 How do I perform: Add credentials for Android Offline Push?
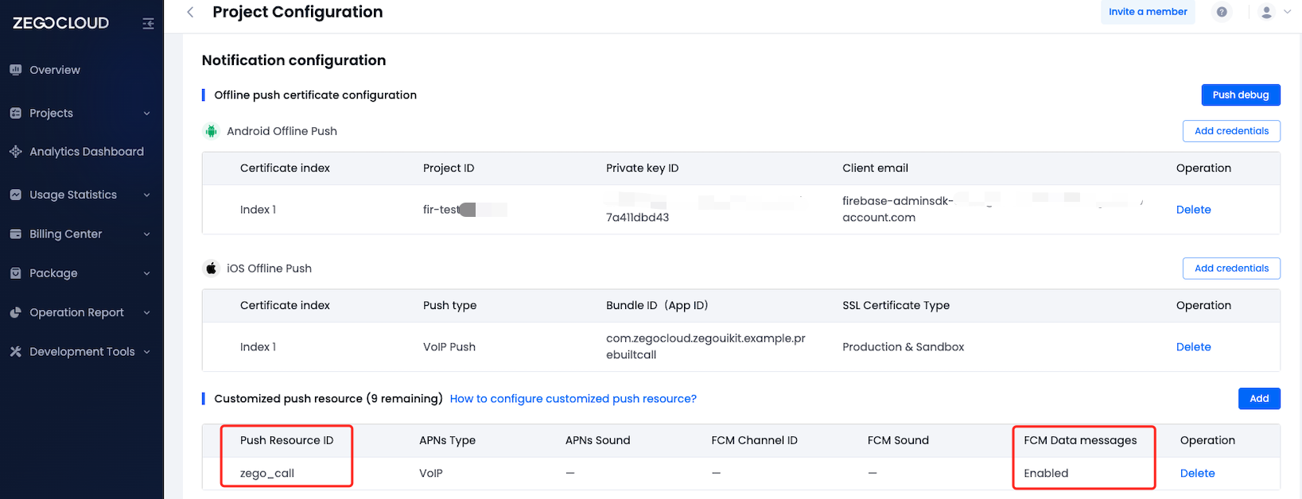pyautogui.click(x=1231, y=131)
